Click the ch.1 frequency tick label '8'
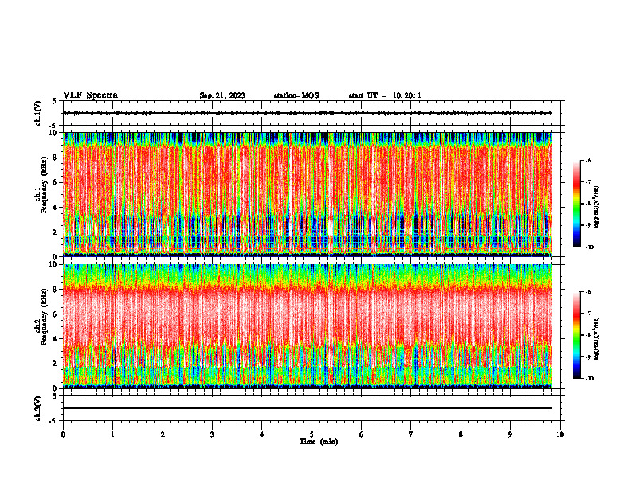Viewport: 631px width, 487px height. (56, 158)
